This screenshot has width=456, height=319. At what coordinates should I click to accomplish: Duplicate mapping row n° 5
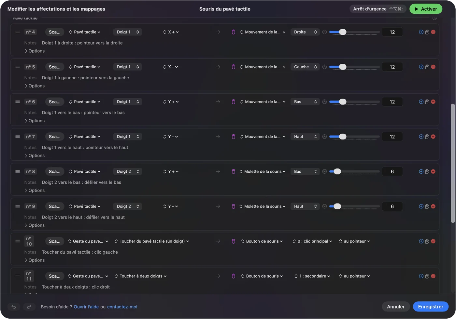pyautogui.click(x=427, y=67)
